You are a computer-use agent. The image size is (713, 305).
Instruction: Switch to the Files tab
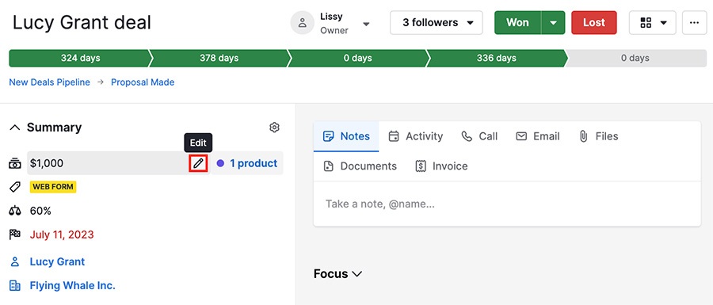(x=598, y=136)
